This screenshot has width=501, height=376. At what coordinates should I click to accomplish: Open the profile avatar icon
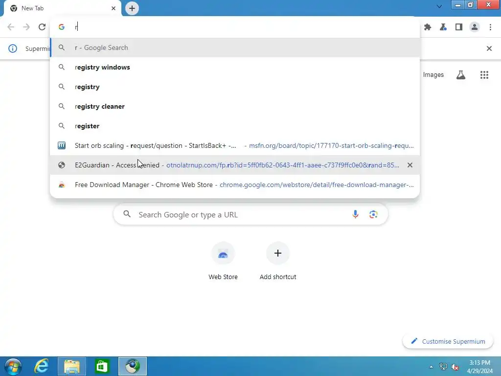click(x=475, y=27)
